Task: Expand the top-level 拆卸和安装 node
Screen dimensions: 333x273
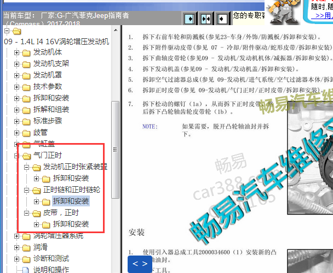Action: 16,98
